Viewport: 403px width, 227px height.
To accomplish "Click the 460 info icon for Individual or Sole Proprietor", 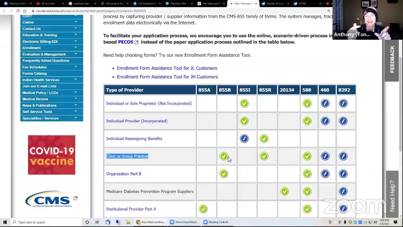I will (325, 103).
